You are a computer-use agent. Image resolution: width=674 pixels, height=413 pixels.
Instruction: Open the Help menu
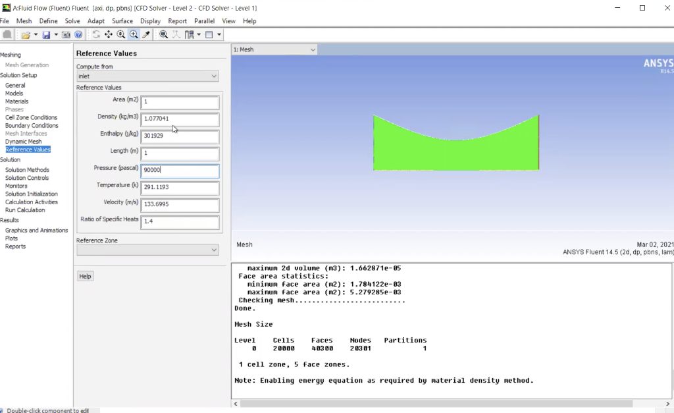coord(249,20)
